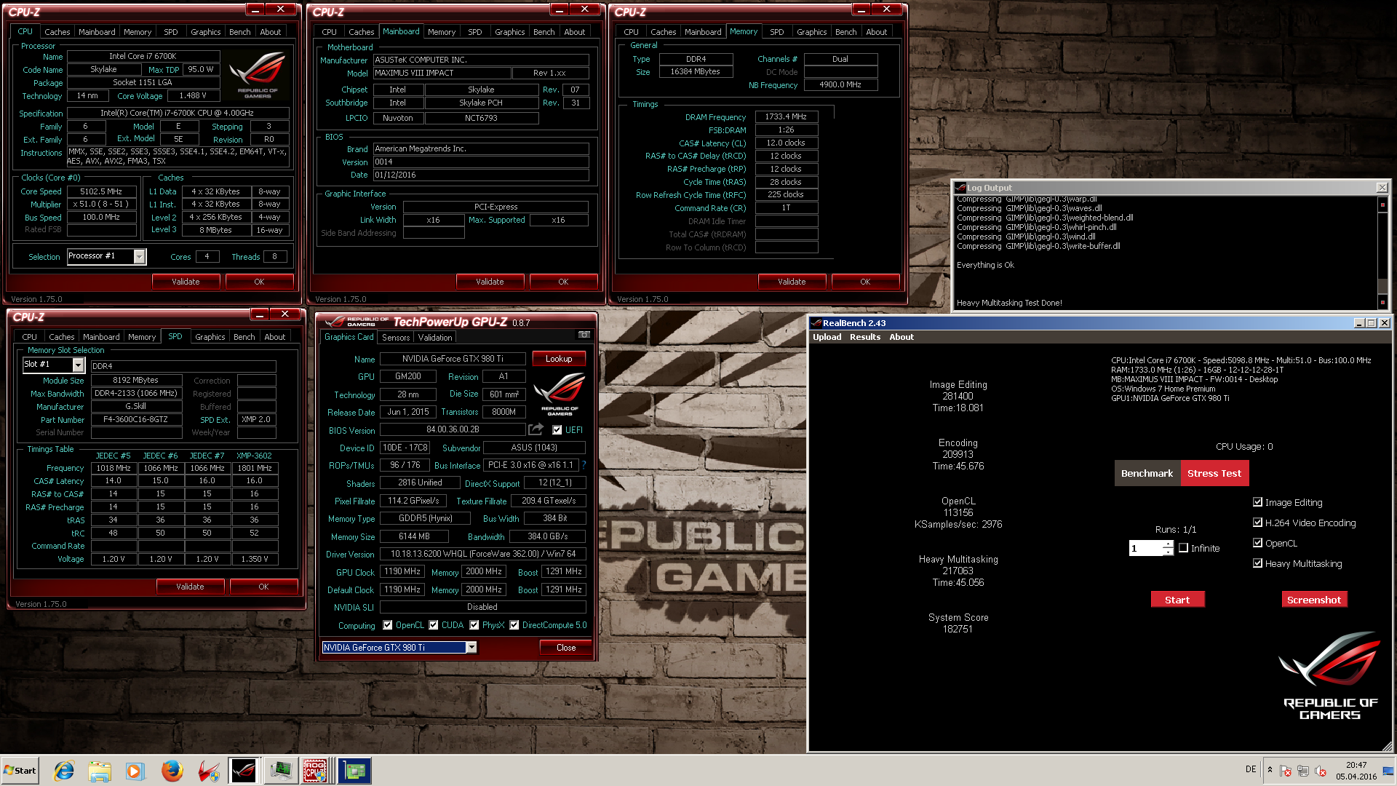Click the muted volume tray icon
Viewport: 1397px width, 786px height.
coord(1321,771)
